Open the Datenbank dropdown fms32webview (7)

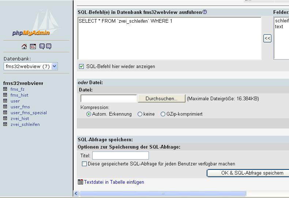[x=31, y=66]
